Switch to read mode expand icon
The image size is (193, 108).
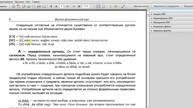click(x=123, y=6)
